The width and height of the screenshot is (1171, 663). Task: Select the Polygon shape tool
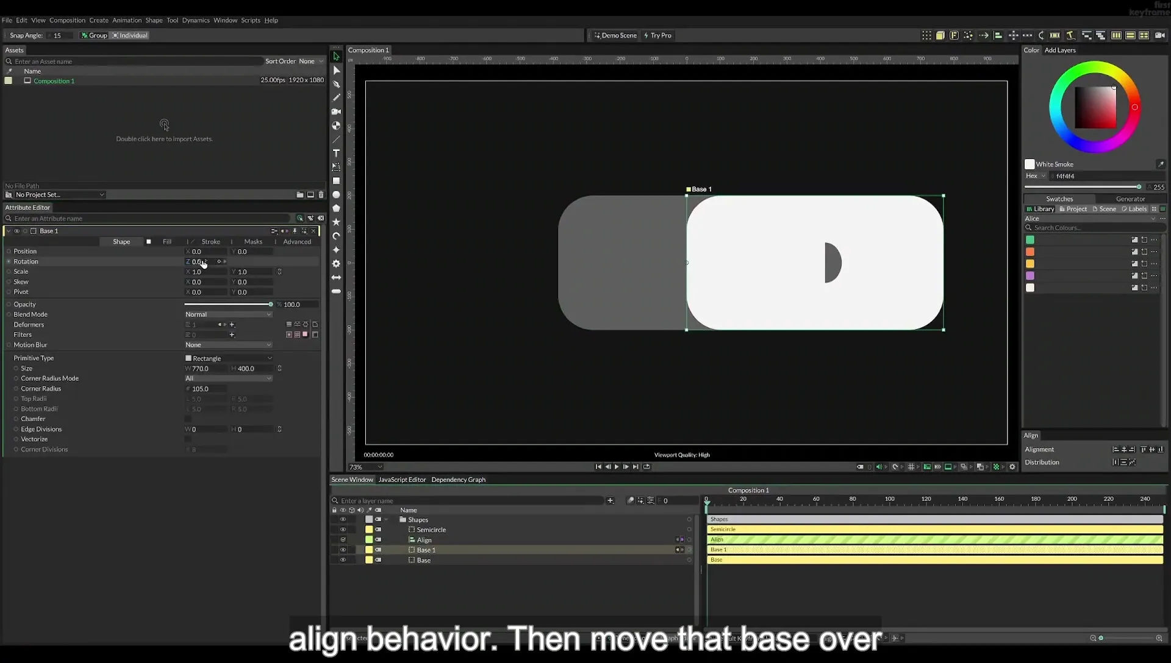click(336, 208)
